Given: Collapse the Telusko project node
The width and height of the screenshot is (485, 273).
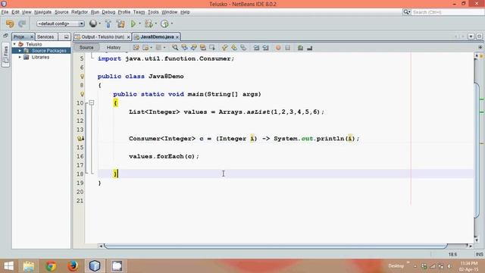Looking at the screenshot, I should point(14,44).
